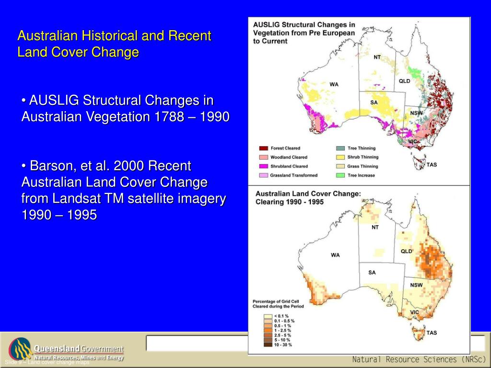This screenshot has width=491, height=368.
Task: Click the 'Barson, et al. 2000 Recent' bullet line
Action: (x=106, y=166)
